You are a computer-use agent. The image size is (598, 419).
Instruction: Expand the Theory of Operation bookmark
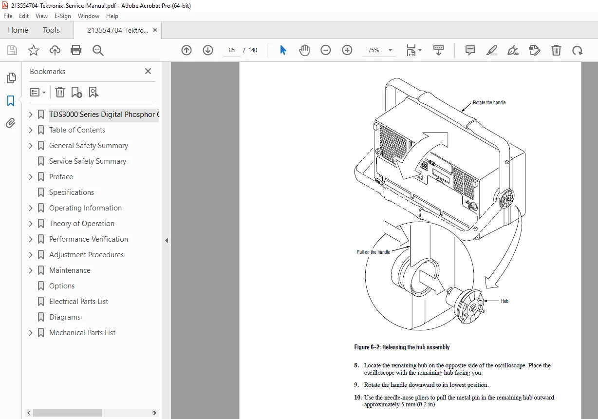31,224
